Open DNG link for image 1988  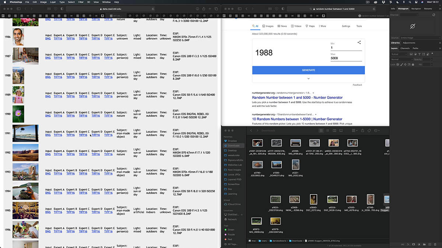(x=48, y=77)
